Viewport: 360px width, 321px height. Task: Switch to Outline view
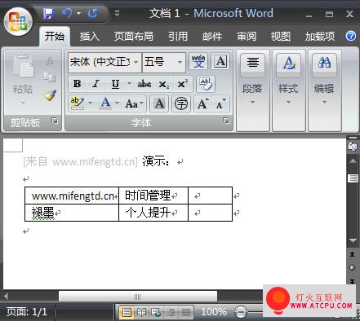pos(171,312)
